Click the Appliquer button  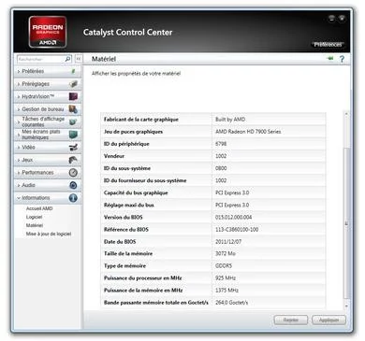[328, 320]
